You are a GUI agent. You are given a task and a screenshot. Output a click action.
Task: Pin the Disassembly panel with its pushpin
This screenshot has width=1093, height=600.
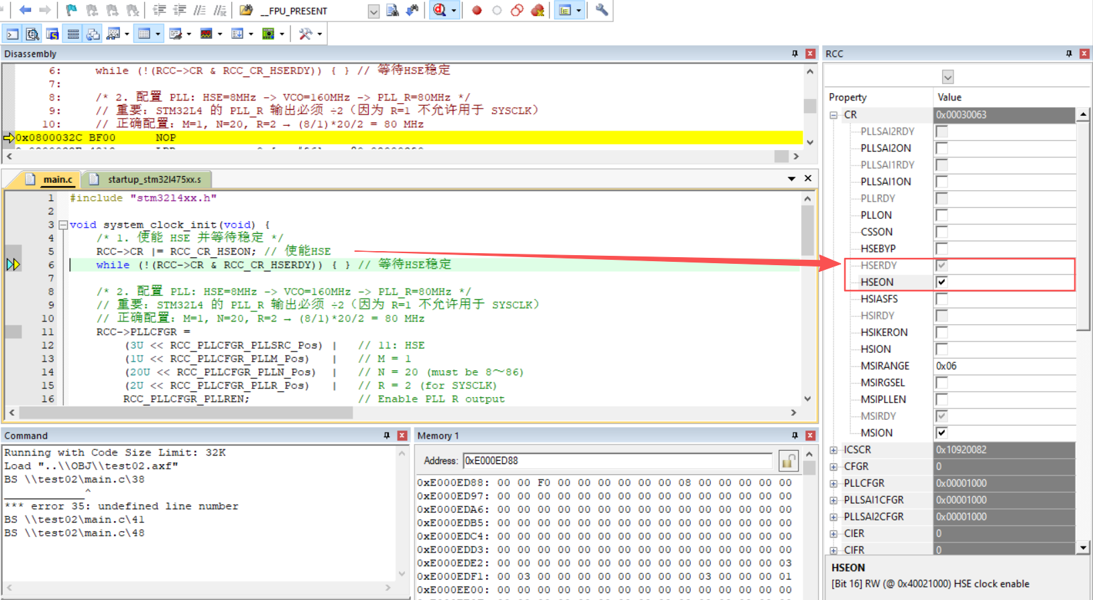point(795,54)
